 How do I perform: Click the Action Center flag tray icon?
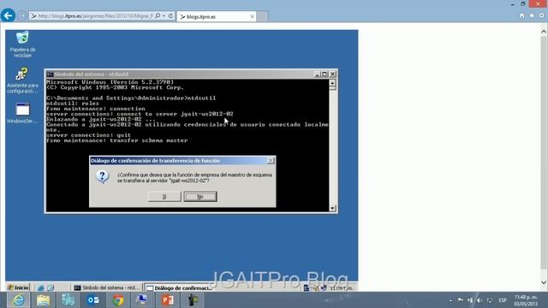point(461,300)
